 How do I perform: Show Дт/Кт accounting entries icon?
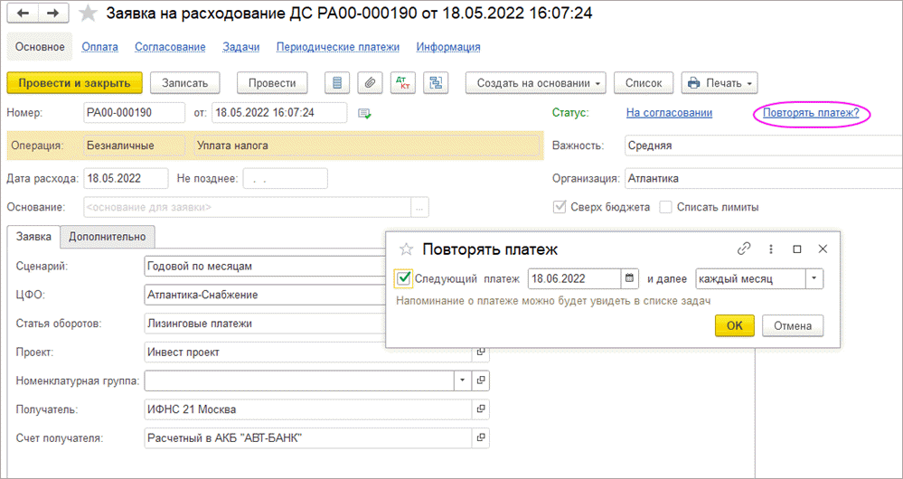pyautogui.click(x=402, y=83)
